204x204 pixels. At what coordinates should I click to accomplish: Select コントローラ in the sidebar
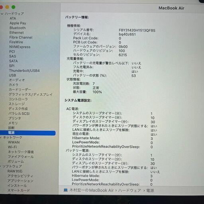(18, 99)
